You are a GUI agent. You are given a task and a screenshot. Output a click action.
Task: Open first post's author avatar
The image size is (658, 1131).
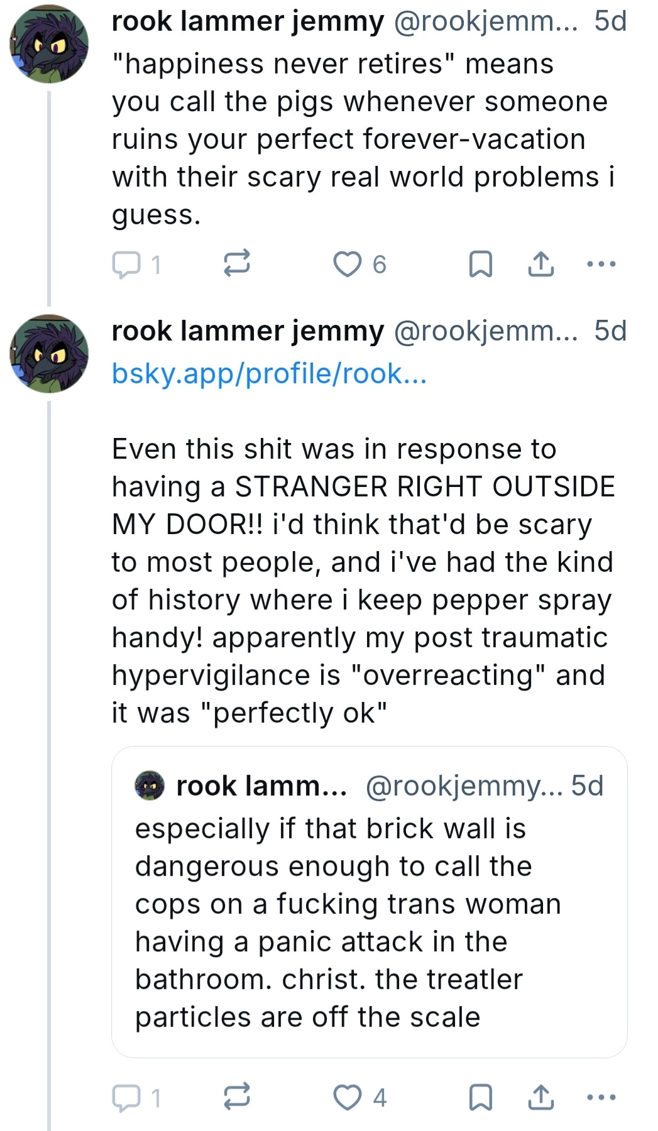(x=49, y=44)
